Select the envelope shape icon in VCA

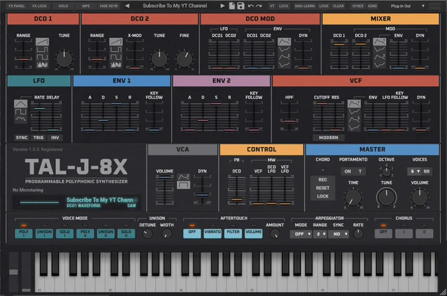coord(183,177)
